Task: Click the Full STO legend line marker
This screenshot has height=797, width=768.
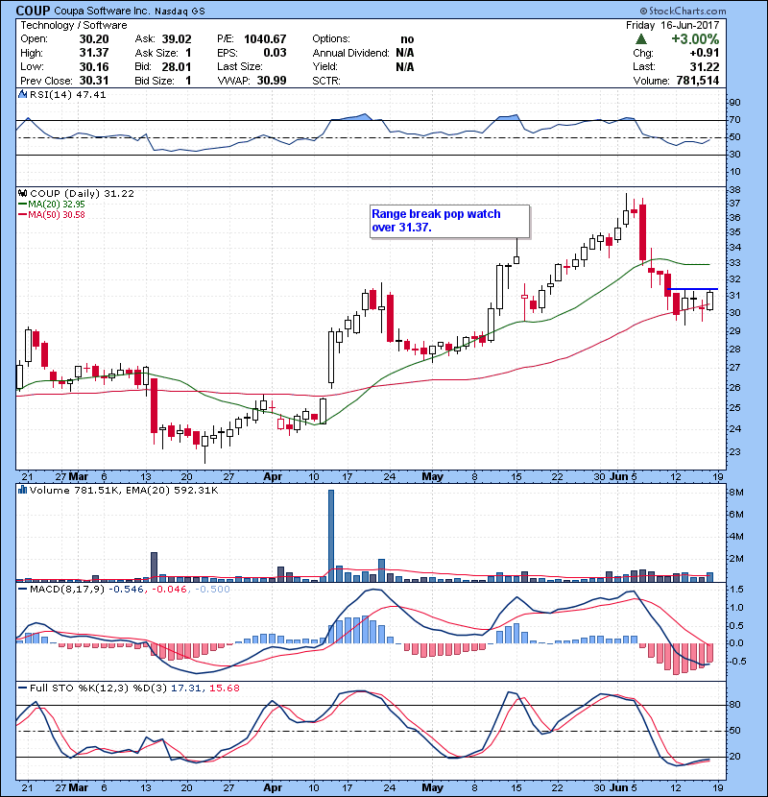Action: tap(22, 688)
